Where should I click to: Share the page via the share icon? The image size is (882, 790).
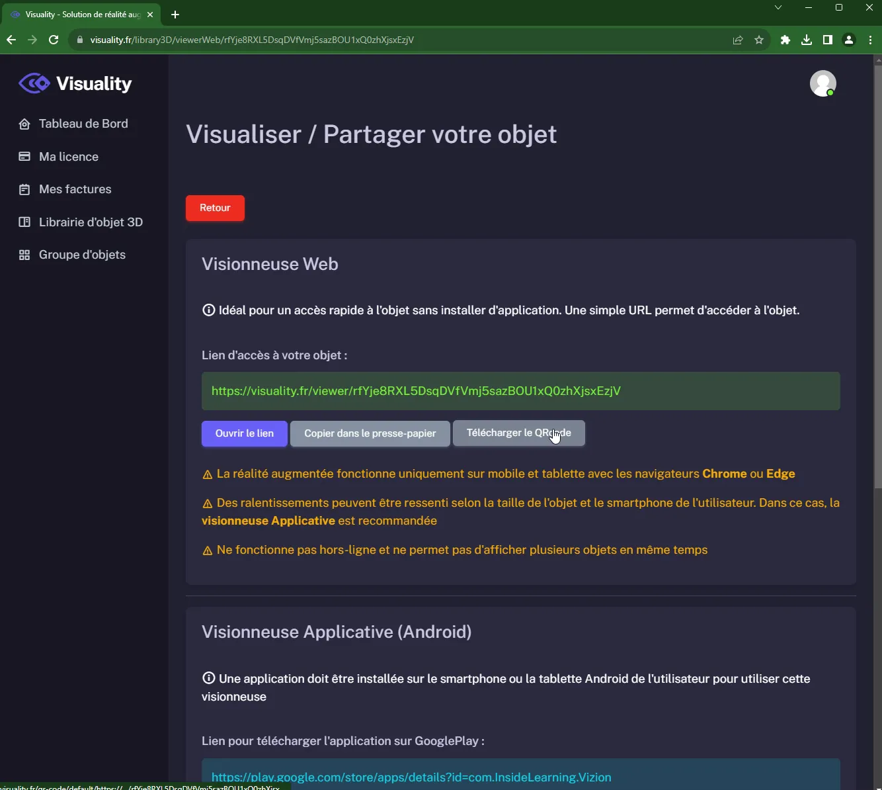point(737,40)
